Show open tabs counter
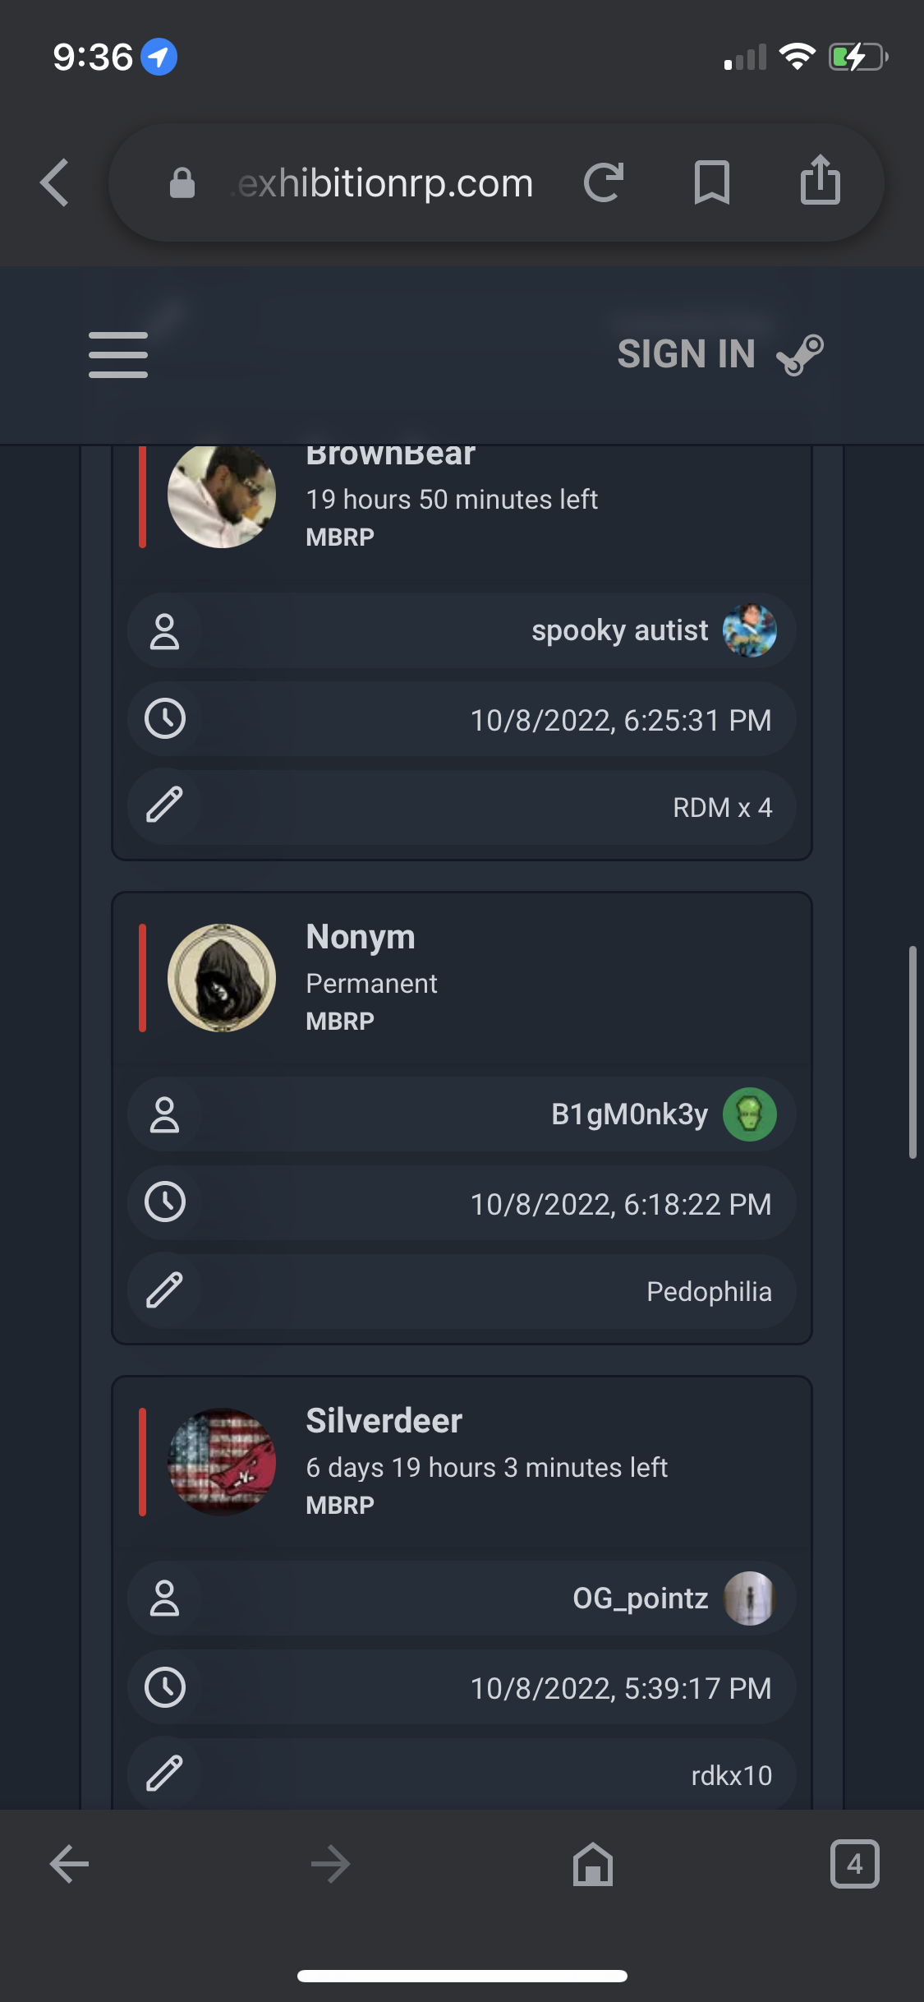924x2002 pixels. [x=854, y=1863]
